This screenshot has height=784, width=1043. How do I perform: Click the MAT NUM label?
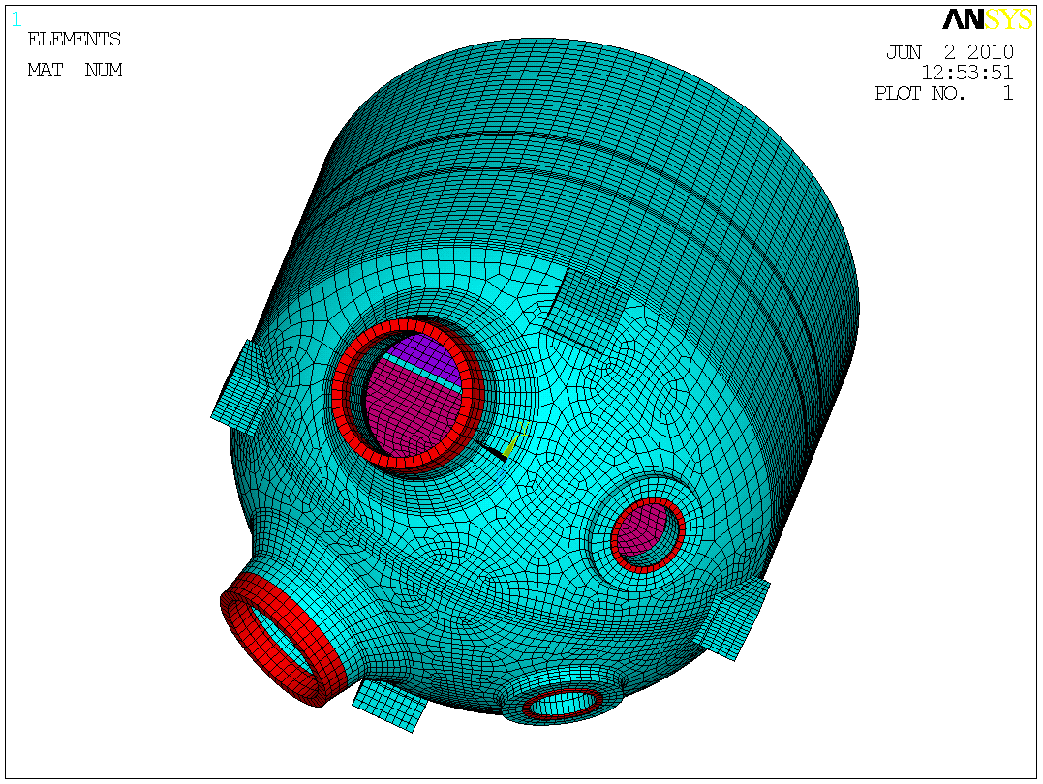coord(75,71)
